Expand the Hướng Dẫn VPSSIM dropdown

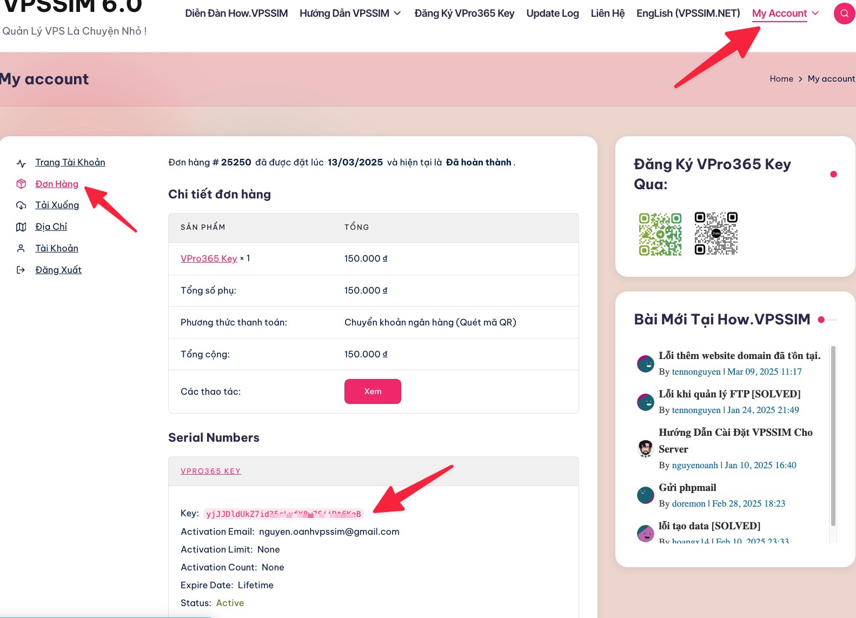click(x=397, y=14)
